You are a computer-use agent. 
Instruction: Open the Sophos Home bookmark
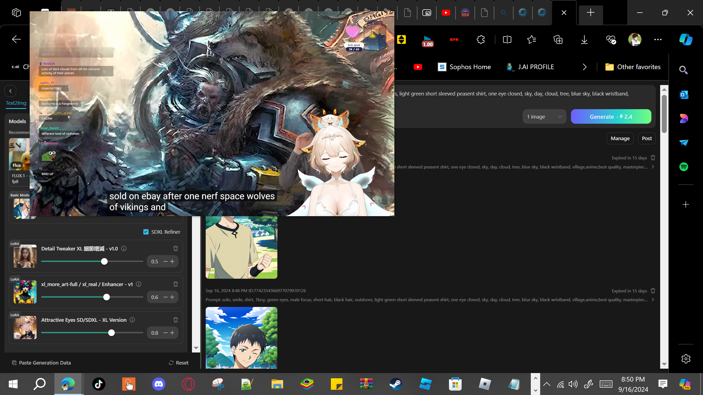click(x=464, y=67)
